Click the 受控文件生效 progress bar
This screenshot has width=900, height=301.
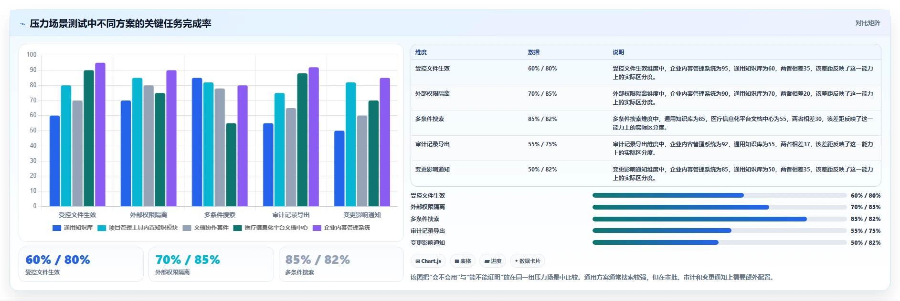pyautogui.click(x=720, y=195)
